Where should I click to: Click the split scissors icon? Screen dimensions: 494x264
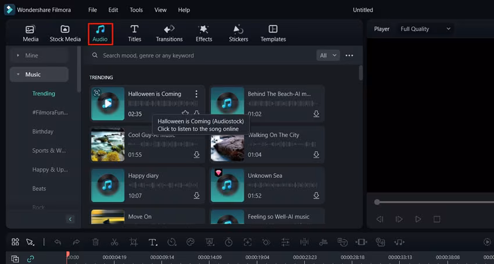click(x=114, y=242)
